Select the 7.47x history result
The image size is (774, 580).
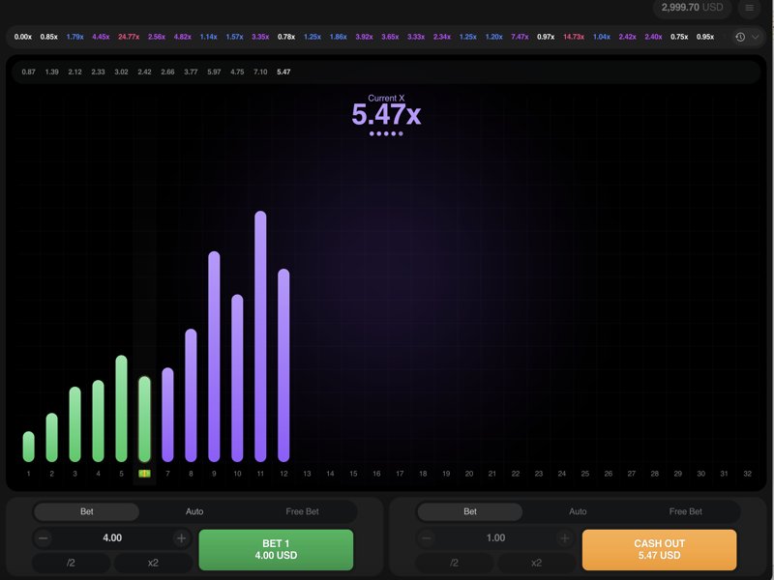click(520, 37)
